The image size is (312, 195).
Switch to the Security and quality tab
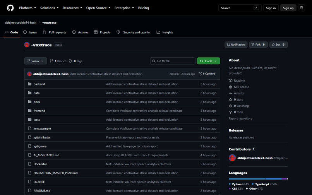click(133, 32)
